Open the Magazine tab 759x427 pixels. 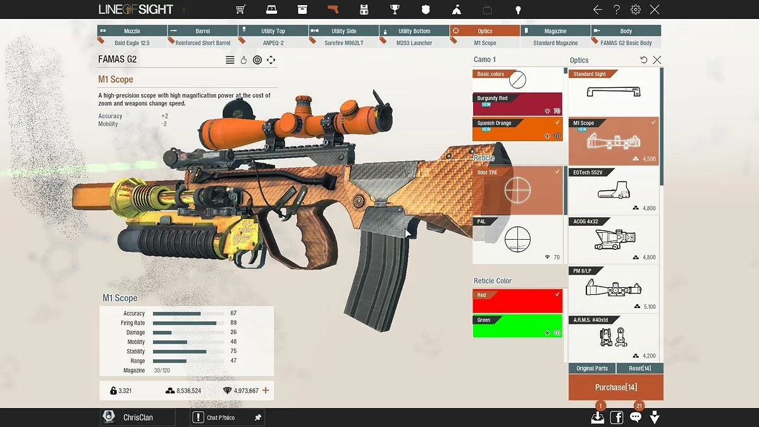(555, 31)
